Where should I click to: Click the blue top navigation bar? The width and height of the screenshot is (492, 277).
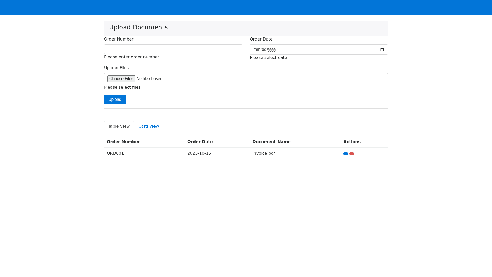pyautogui.click(x=246, y=7)
